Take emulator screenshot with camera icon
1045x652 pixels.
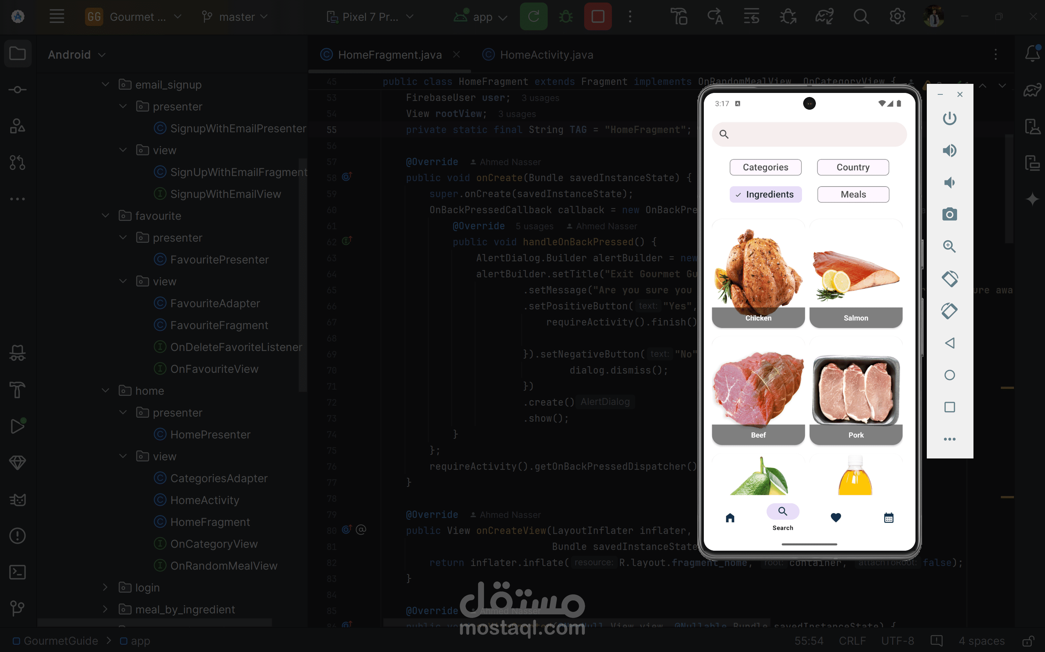tap(949, 214)
